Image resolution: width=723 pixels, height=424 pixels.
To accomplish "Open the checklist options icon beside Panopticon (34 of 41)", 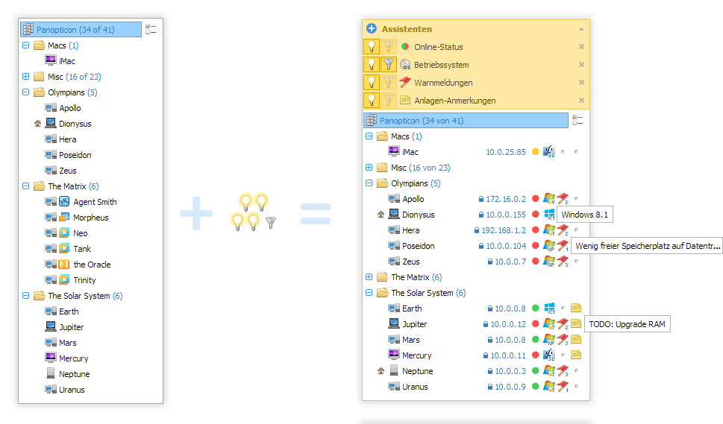I will [150, 29].
